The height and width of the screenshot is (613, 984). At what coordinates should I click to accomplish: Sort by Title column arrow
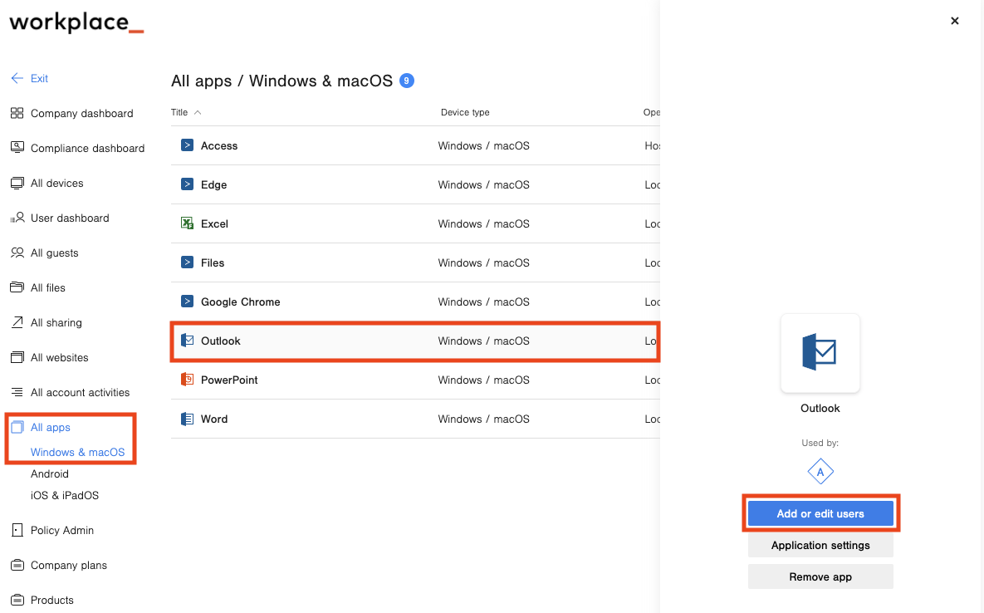198,112
